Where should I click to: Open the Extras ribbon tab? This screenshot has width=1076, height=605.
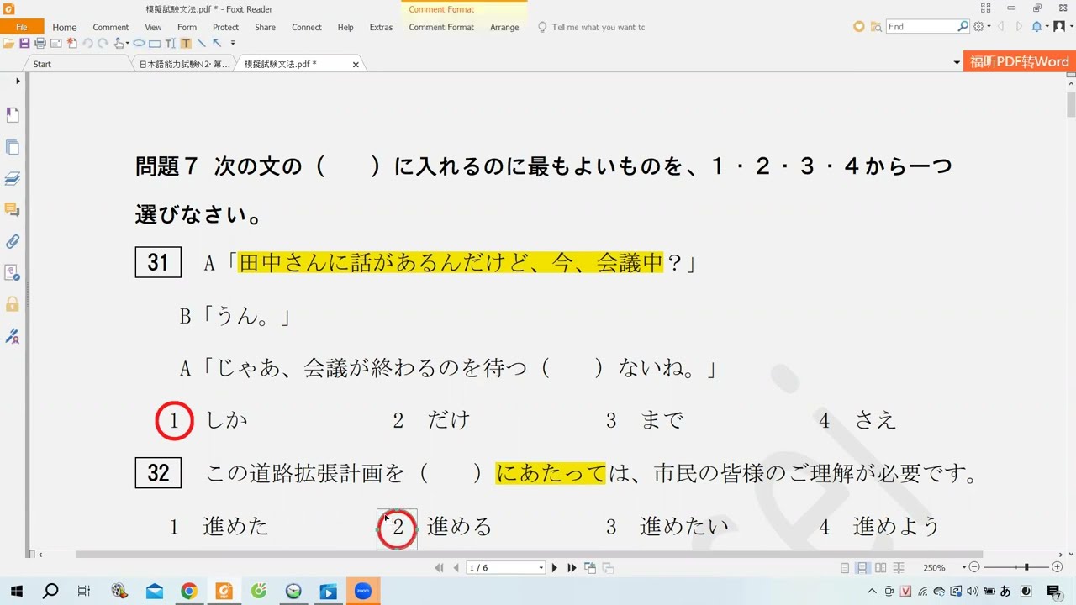[x=381, y=27]
